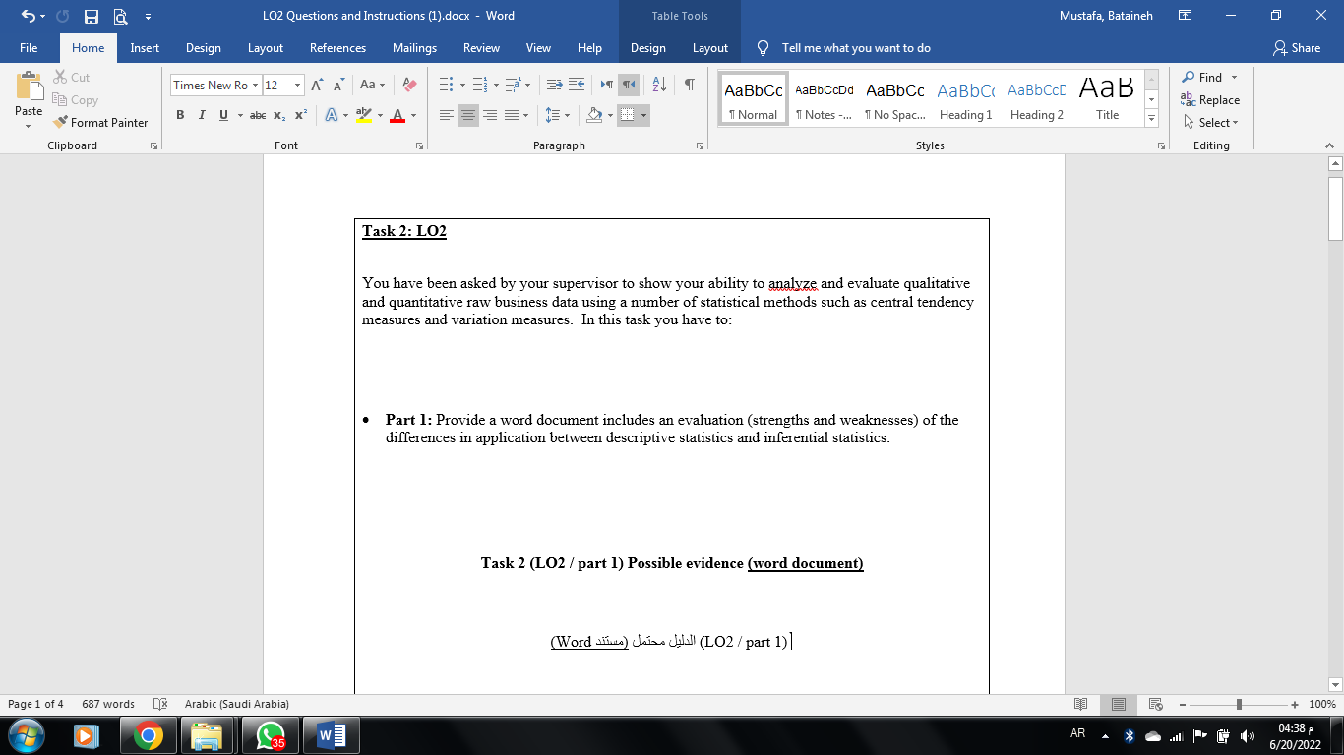This screenshot has width=1344, height=755.
Task: Switch to the References ribbon tab
Action: pos(337,47)
